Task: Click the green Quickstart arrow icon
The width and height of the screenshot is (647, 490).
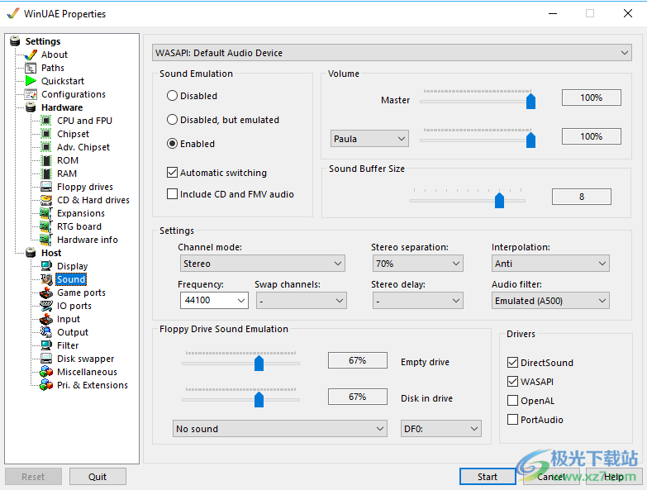Action: pyautogui.click(x=31, y=81)
